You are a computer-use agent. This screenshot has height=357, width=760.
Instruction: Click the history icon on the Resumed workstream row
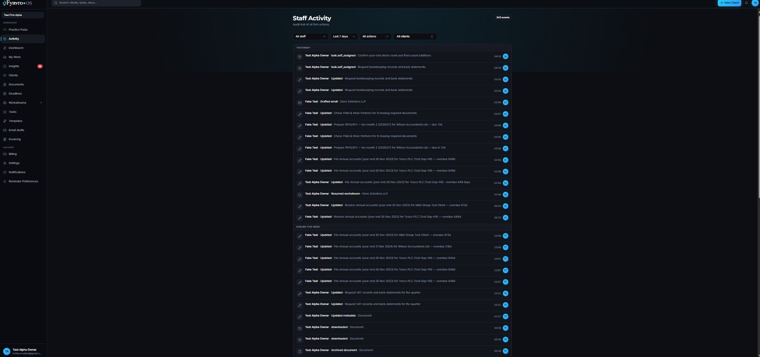coord(300,194)
